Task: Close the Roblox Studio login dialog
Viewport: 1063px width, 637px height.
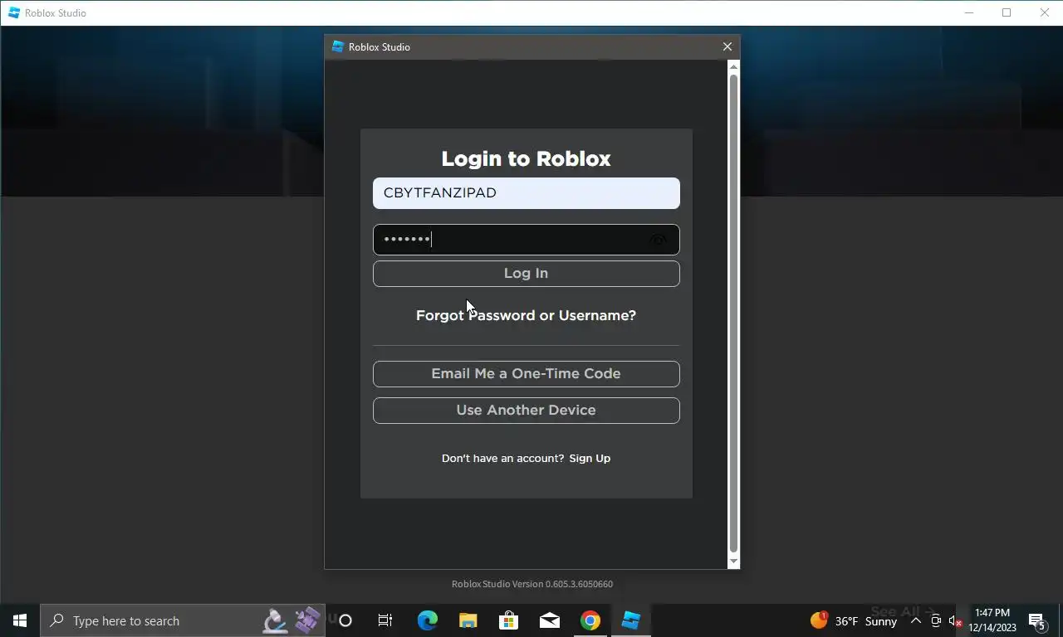Action: 727,46
